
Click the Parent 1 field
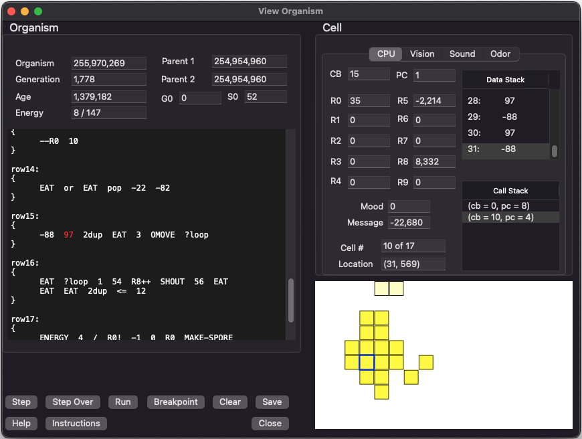[x=250, y=62]
